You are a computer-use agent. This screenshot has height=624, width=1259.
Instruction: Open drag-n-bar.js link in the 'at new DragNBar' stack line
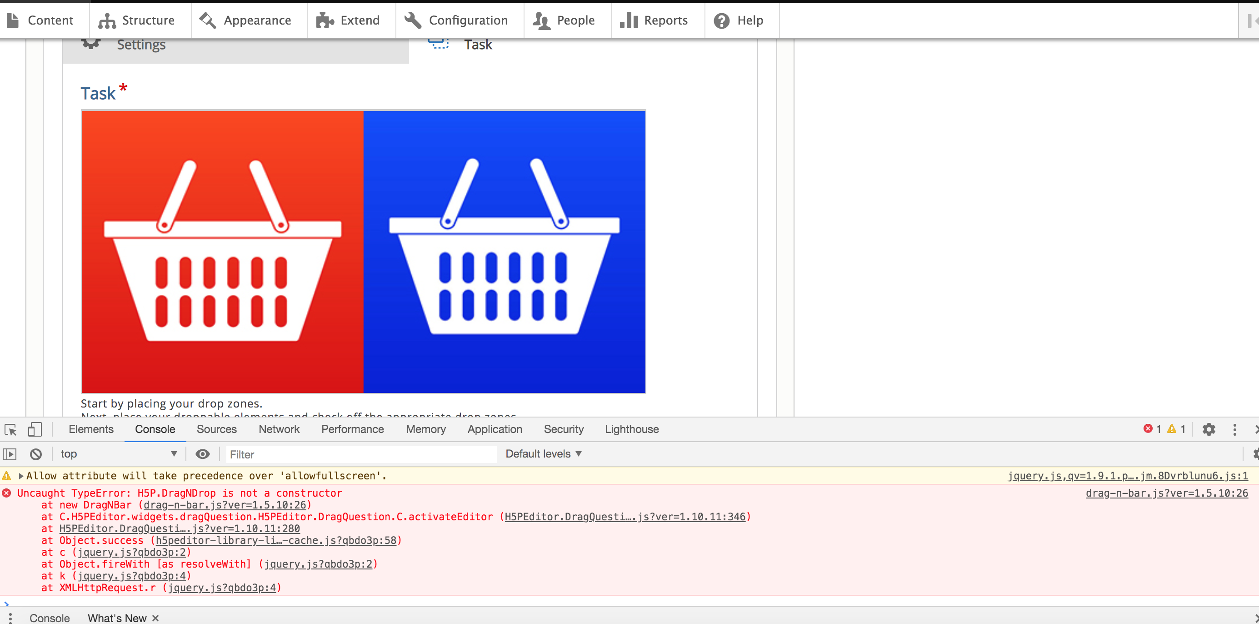coord(225,505)
